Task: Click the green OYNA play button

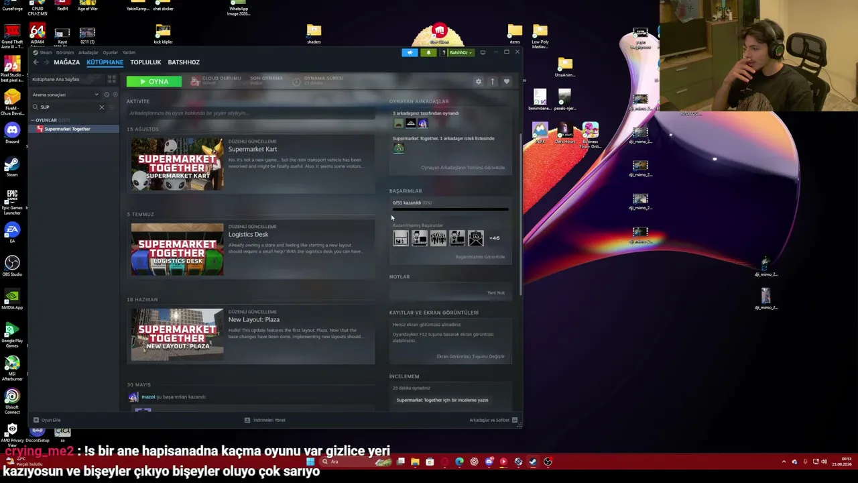Action: (154, 81)
